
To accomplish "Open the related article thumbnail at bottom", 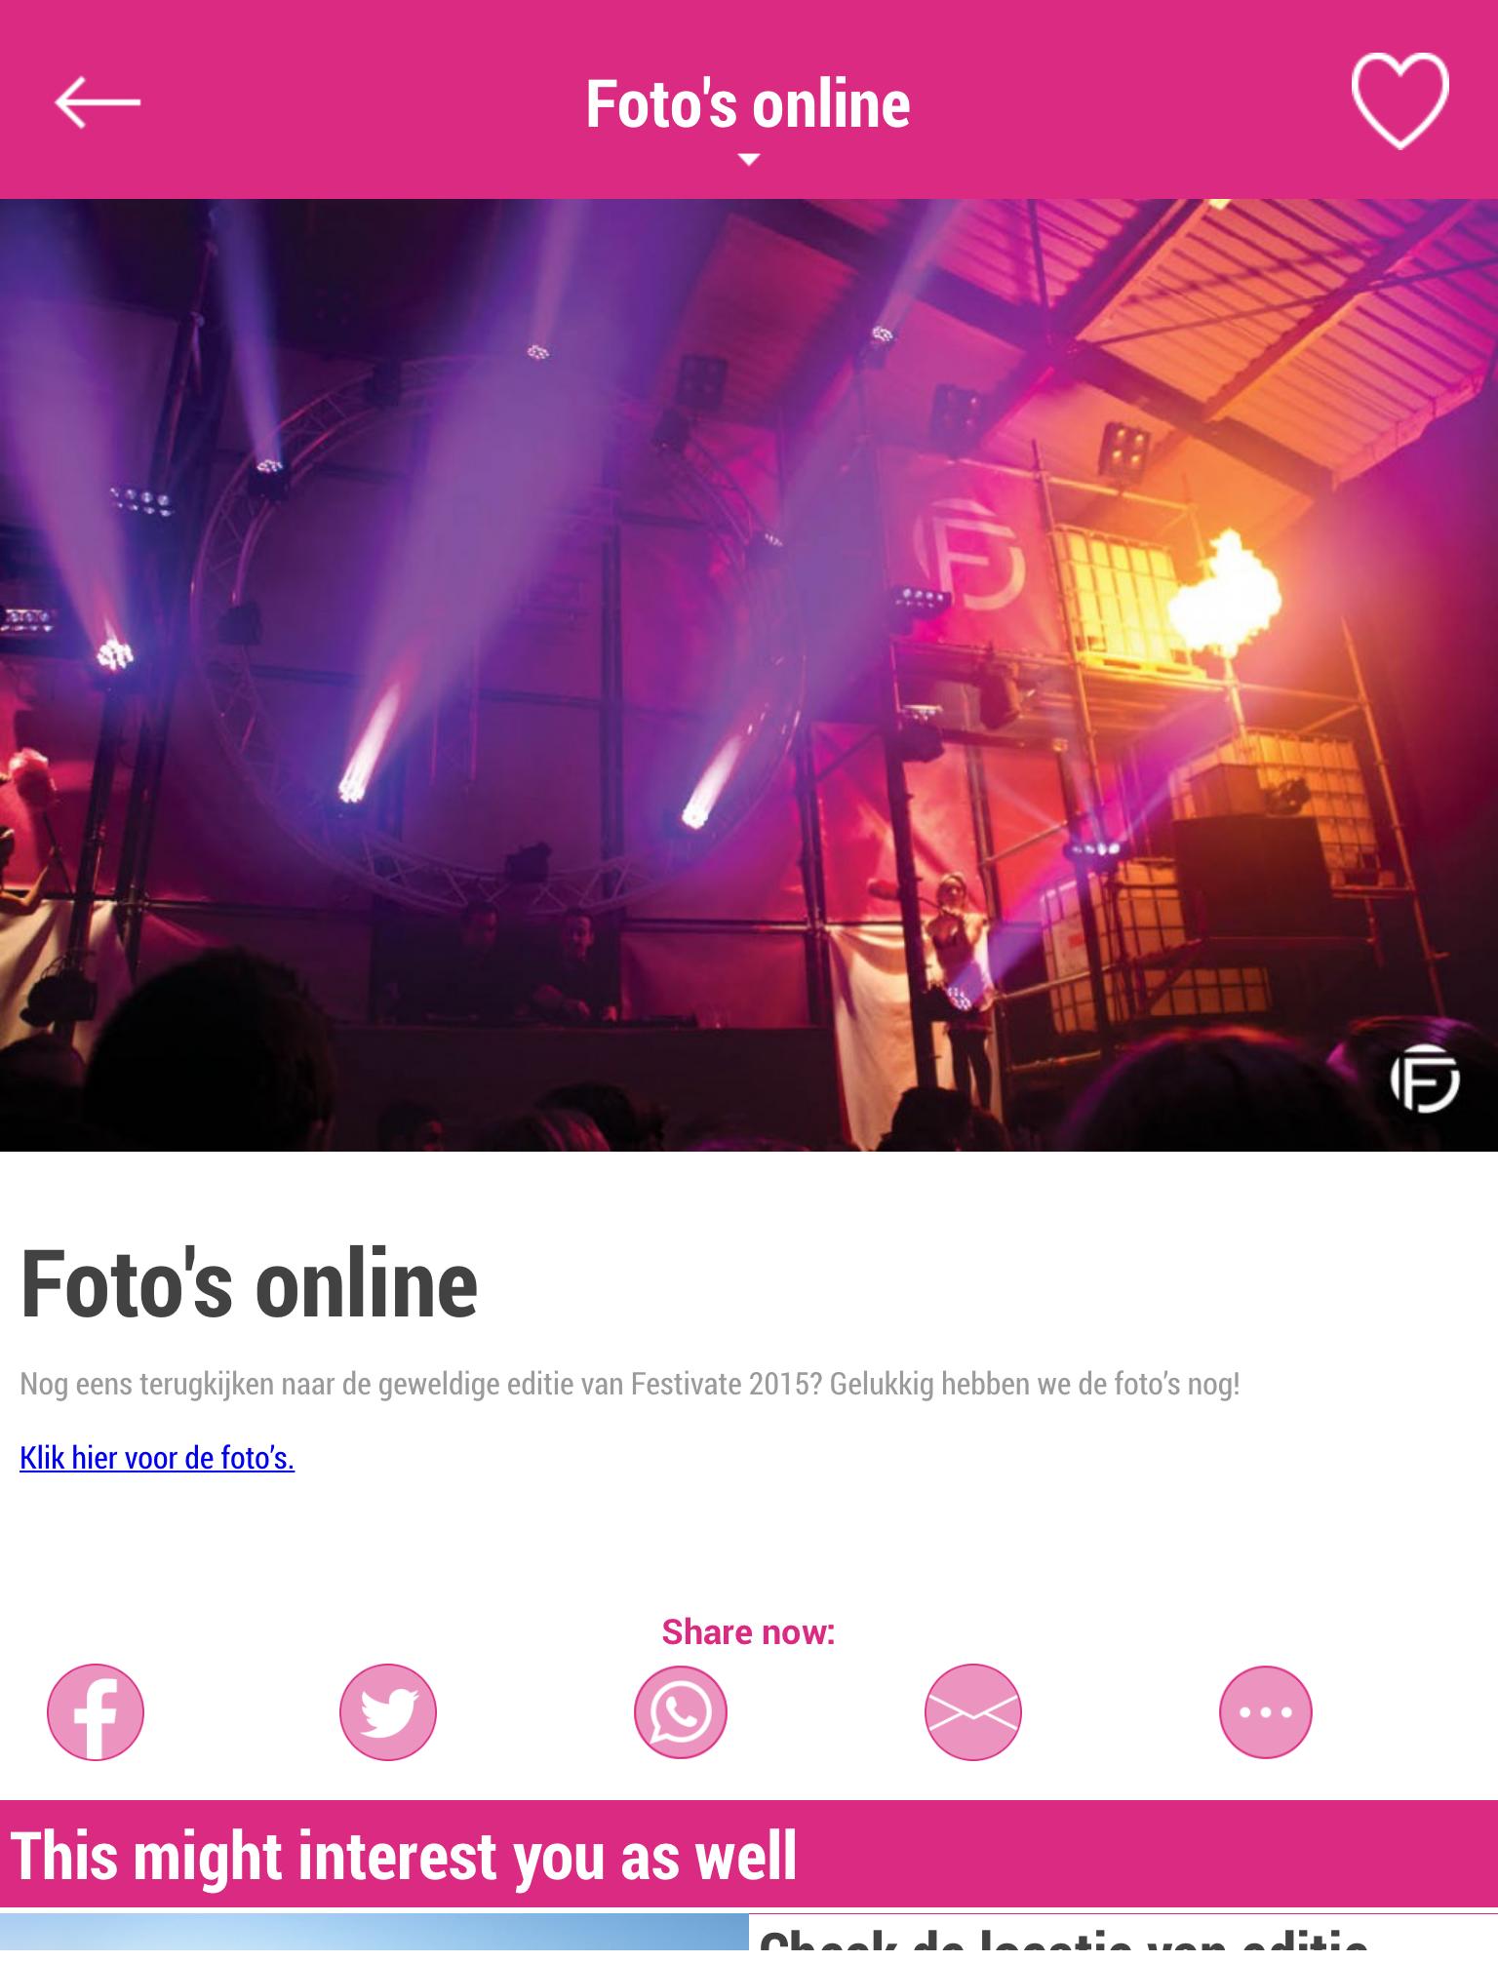I will pos(374,1937).
